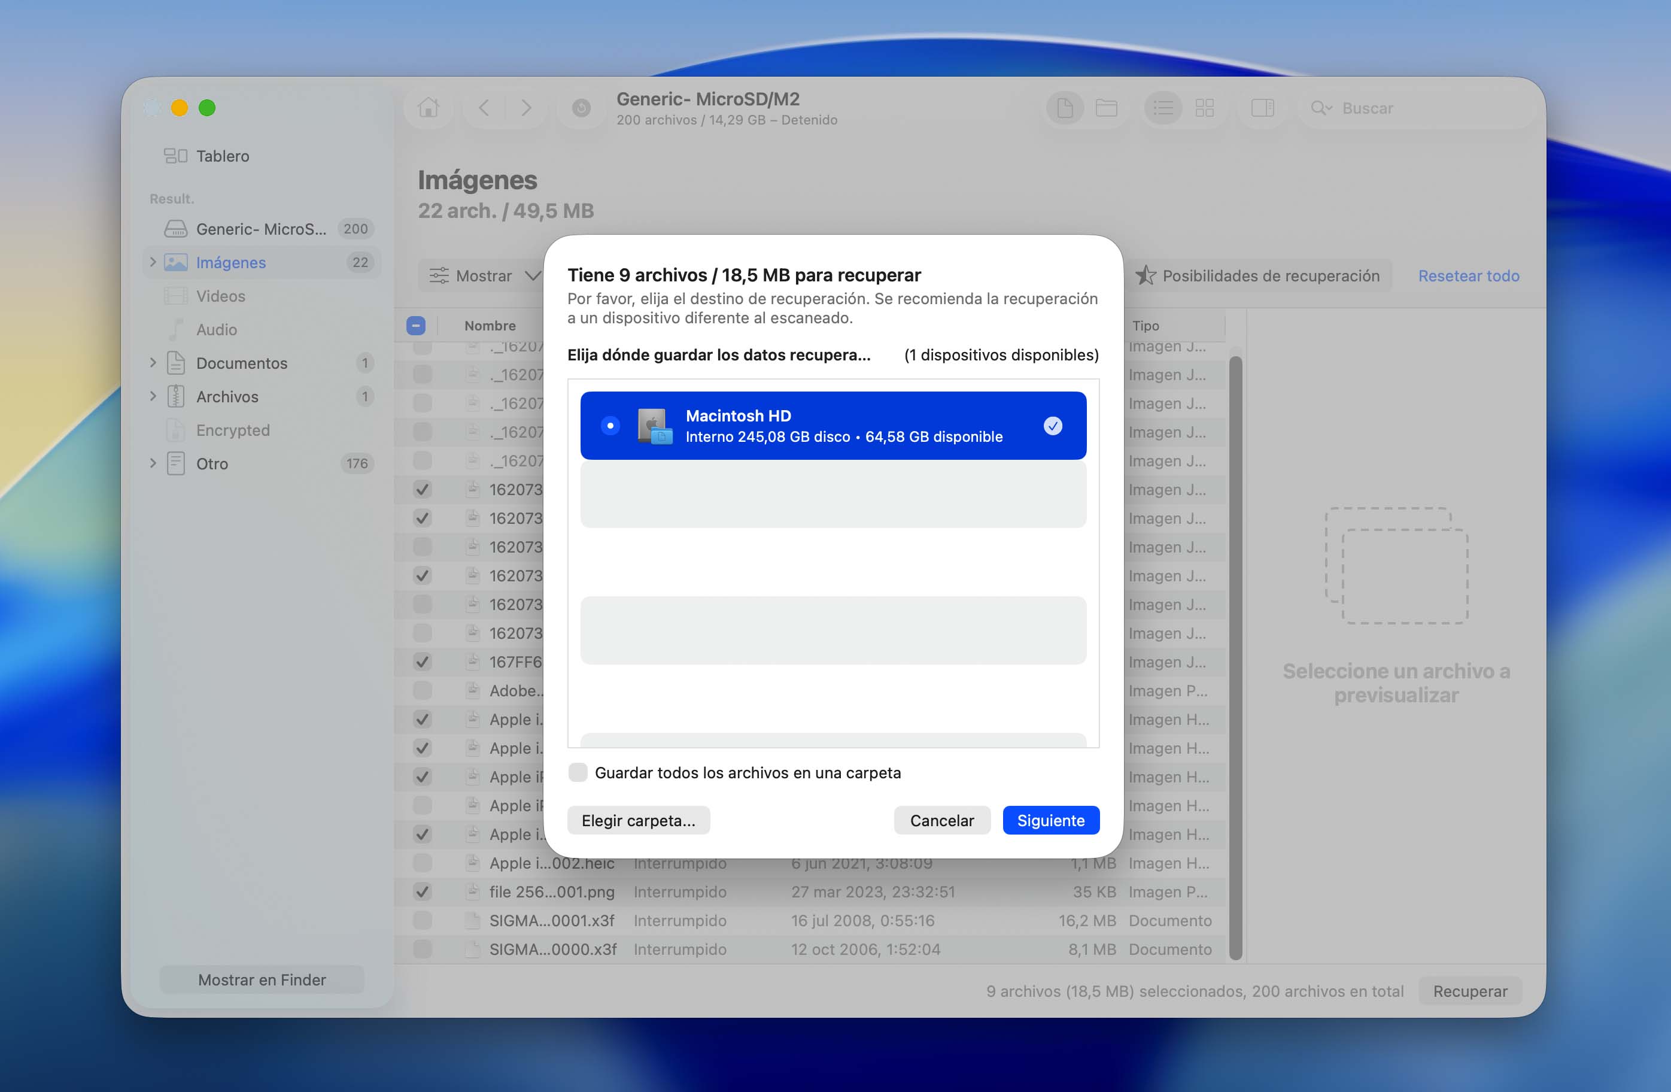This screenshot has width=1671, height=1092.
Task: Click the 176 badge beside Otro
Action: (x=357, y=464)
